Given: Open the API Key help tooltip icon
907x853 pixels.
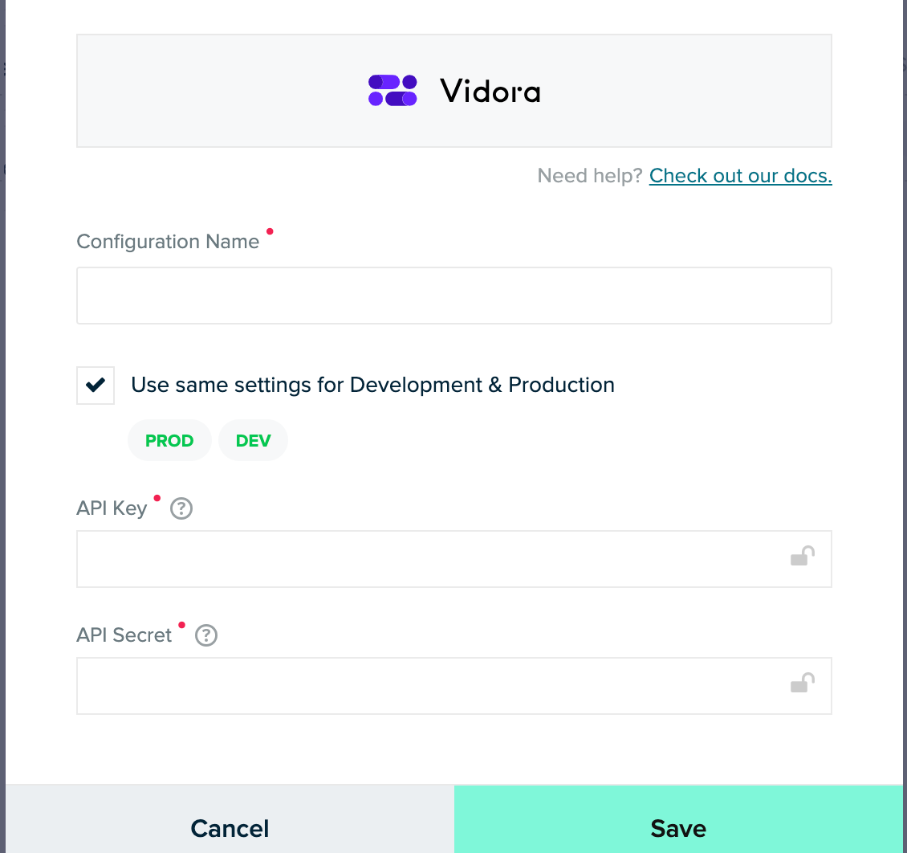Looking at the screenshot, I should (x=182, y=508).
